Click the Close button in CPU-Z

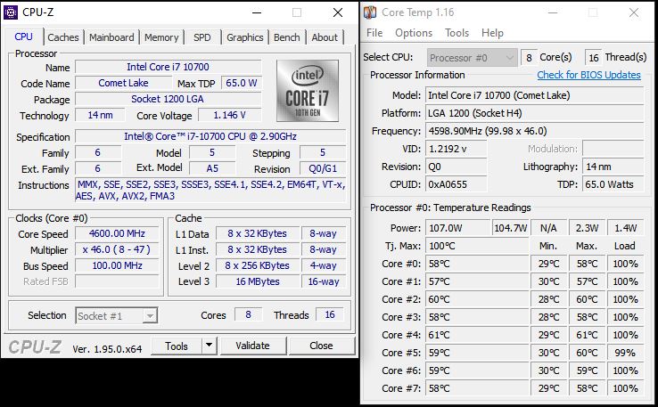point(321,346)
